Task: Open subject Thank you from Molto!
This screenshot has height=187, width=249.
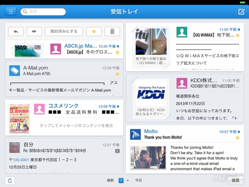Action: tap(163, 137)
